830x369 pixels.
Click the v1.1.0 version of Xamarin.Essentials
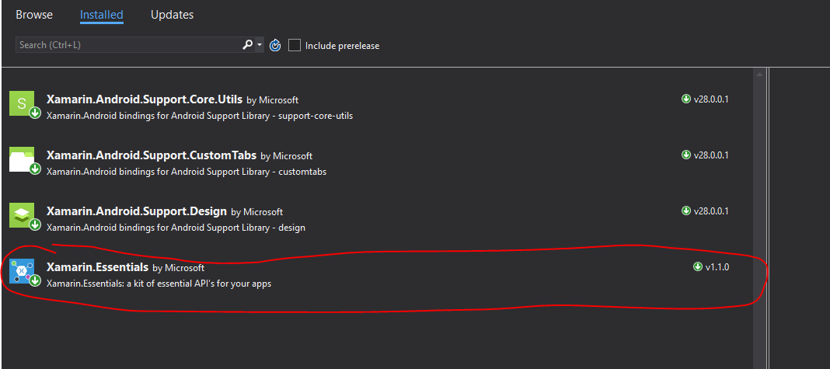717,266
